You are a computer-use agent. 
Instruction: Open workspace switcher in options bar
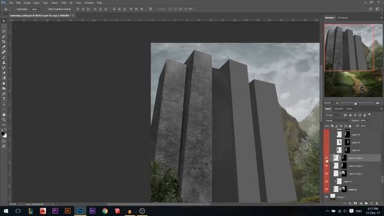tap(377, 9)
